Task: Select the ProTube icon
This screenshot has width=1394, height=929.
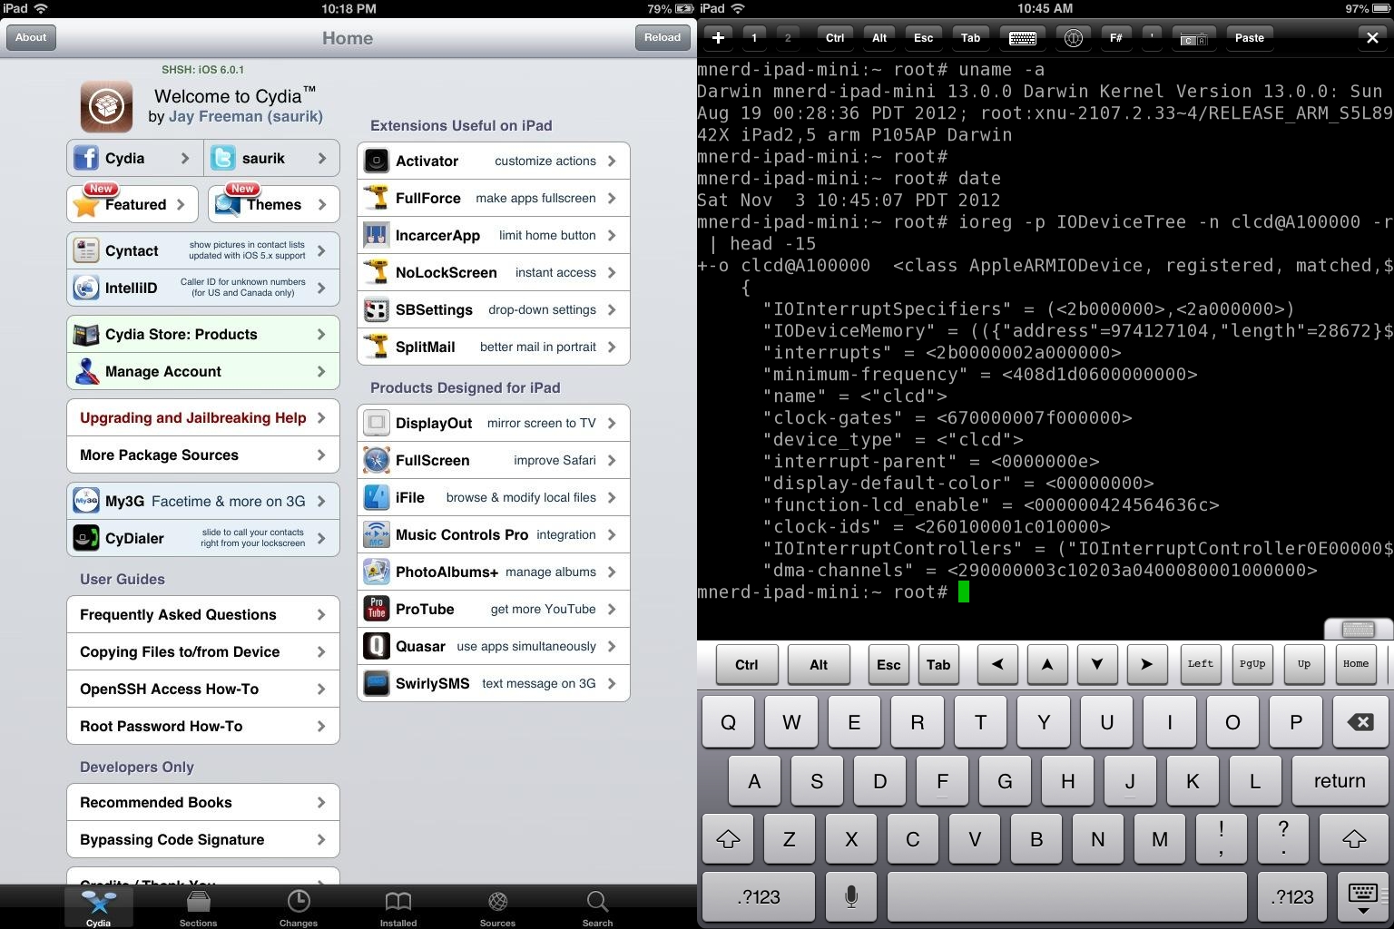Action: [x=377, y=609]
